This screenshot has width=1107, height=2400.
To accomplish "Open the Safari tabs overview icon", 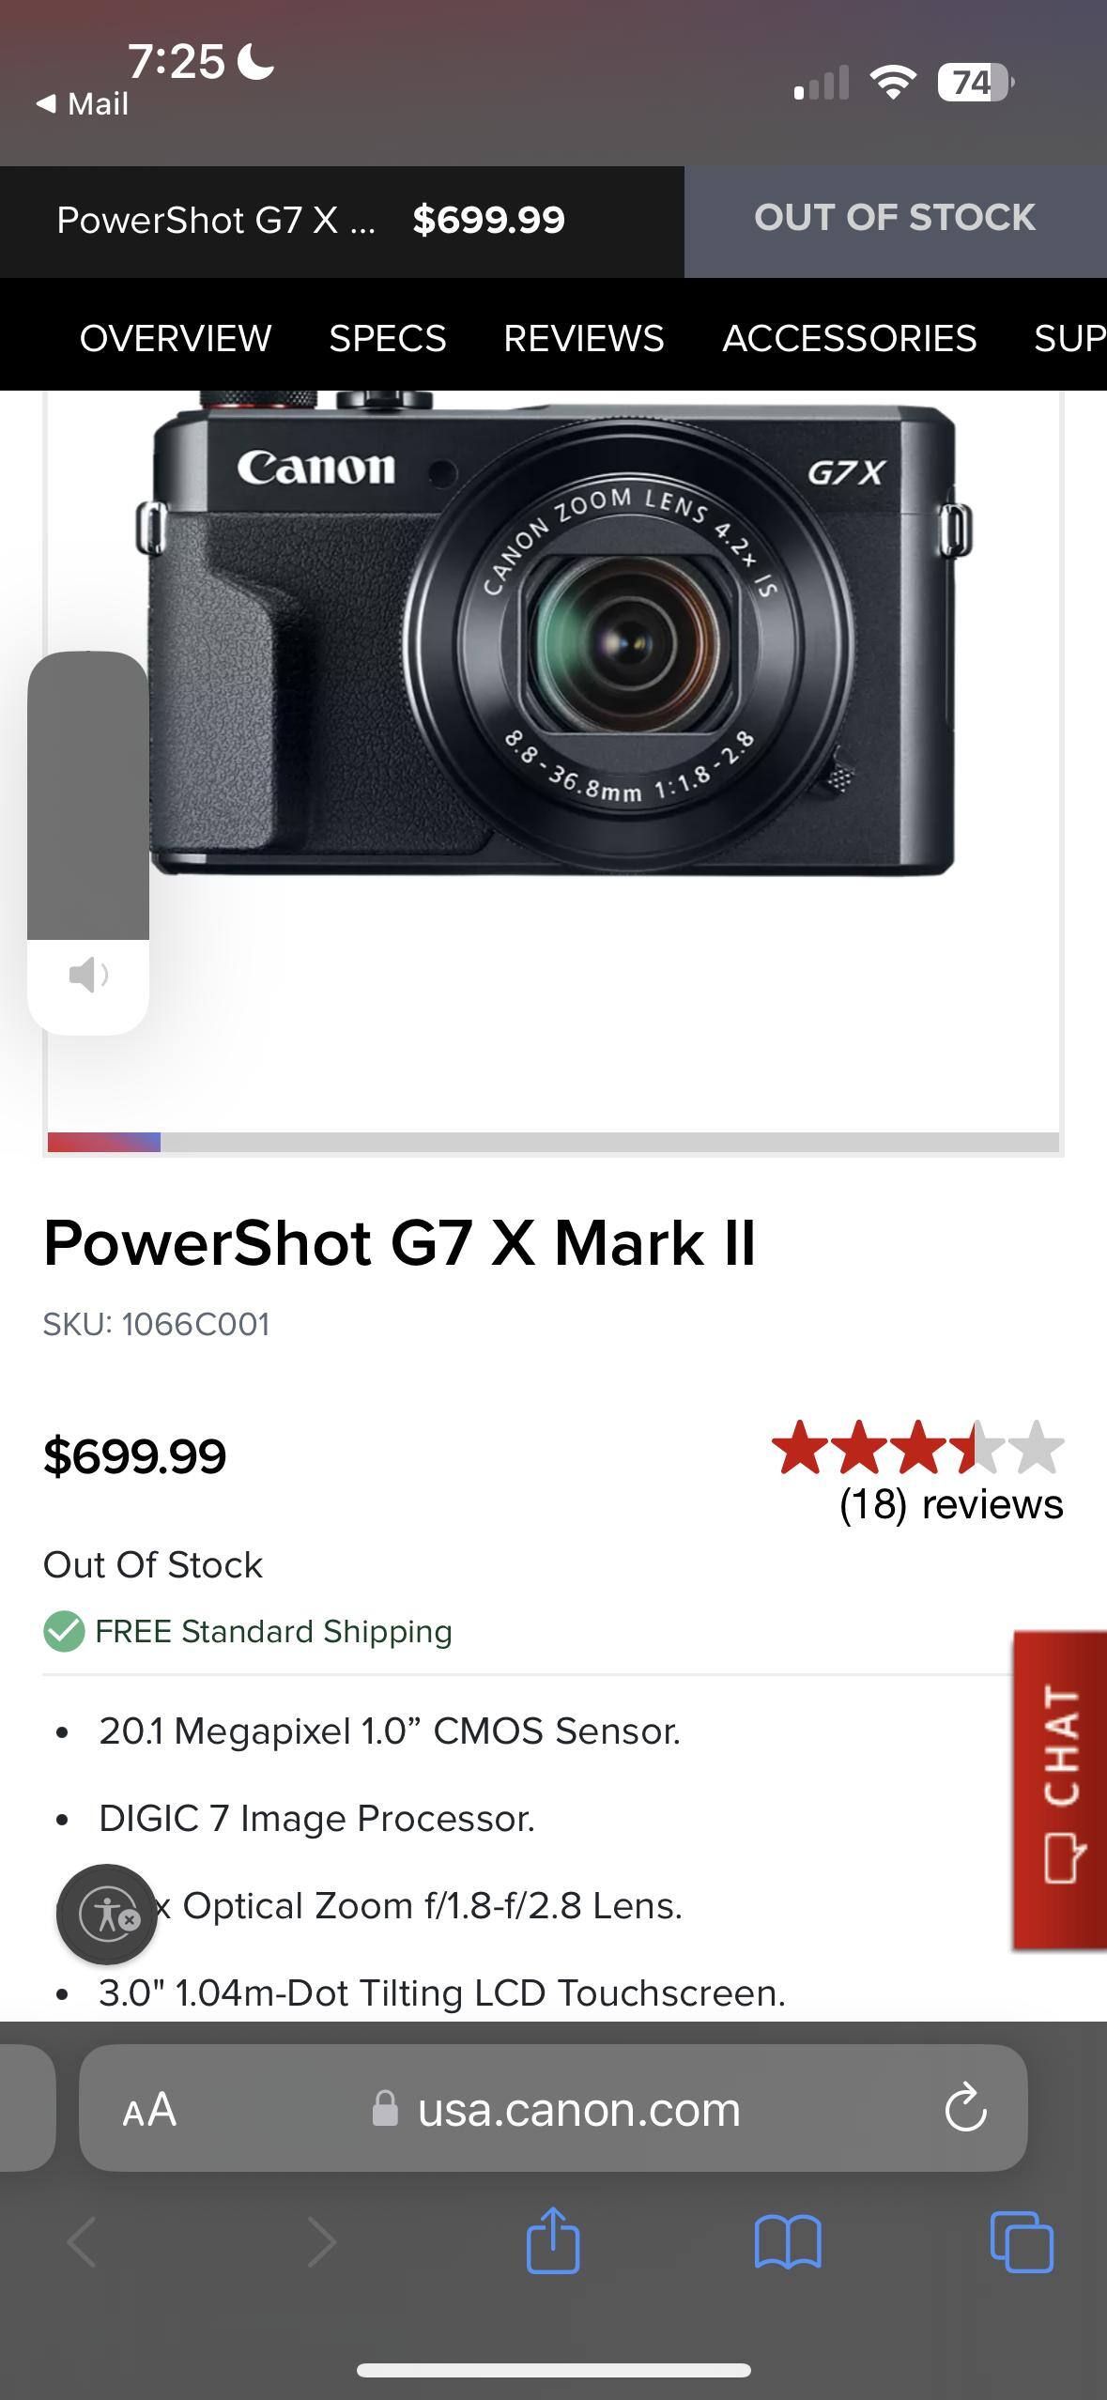I will pos(1022,2241).
